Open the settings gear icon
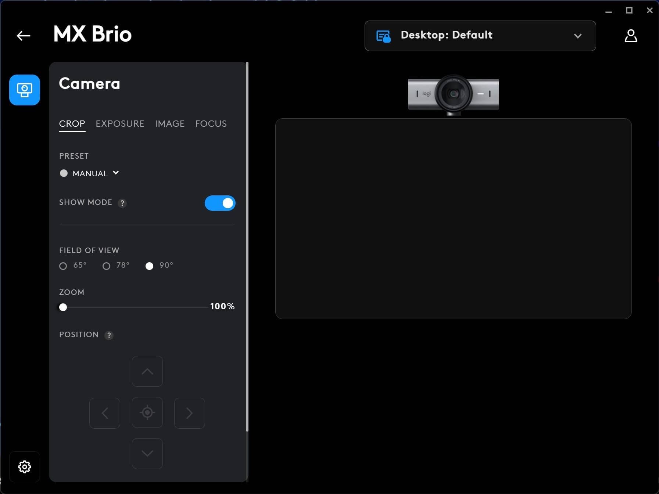 [25, 467]
